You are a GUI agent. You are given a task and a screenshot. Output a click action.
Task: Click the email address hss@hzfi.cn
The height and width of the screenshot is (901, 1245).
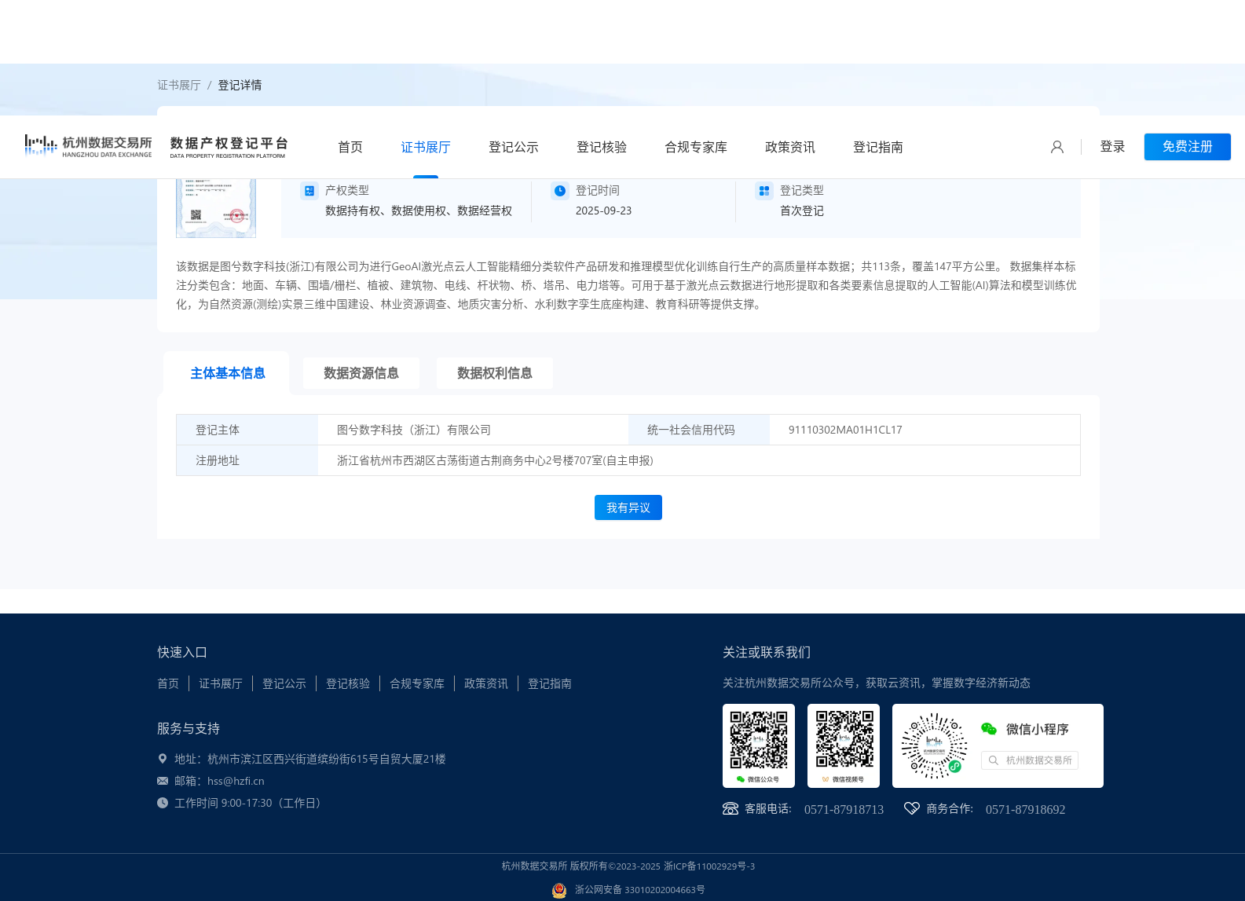coord(236,781)
